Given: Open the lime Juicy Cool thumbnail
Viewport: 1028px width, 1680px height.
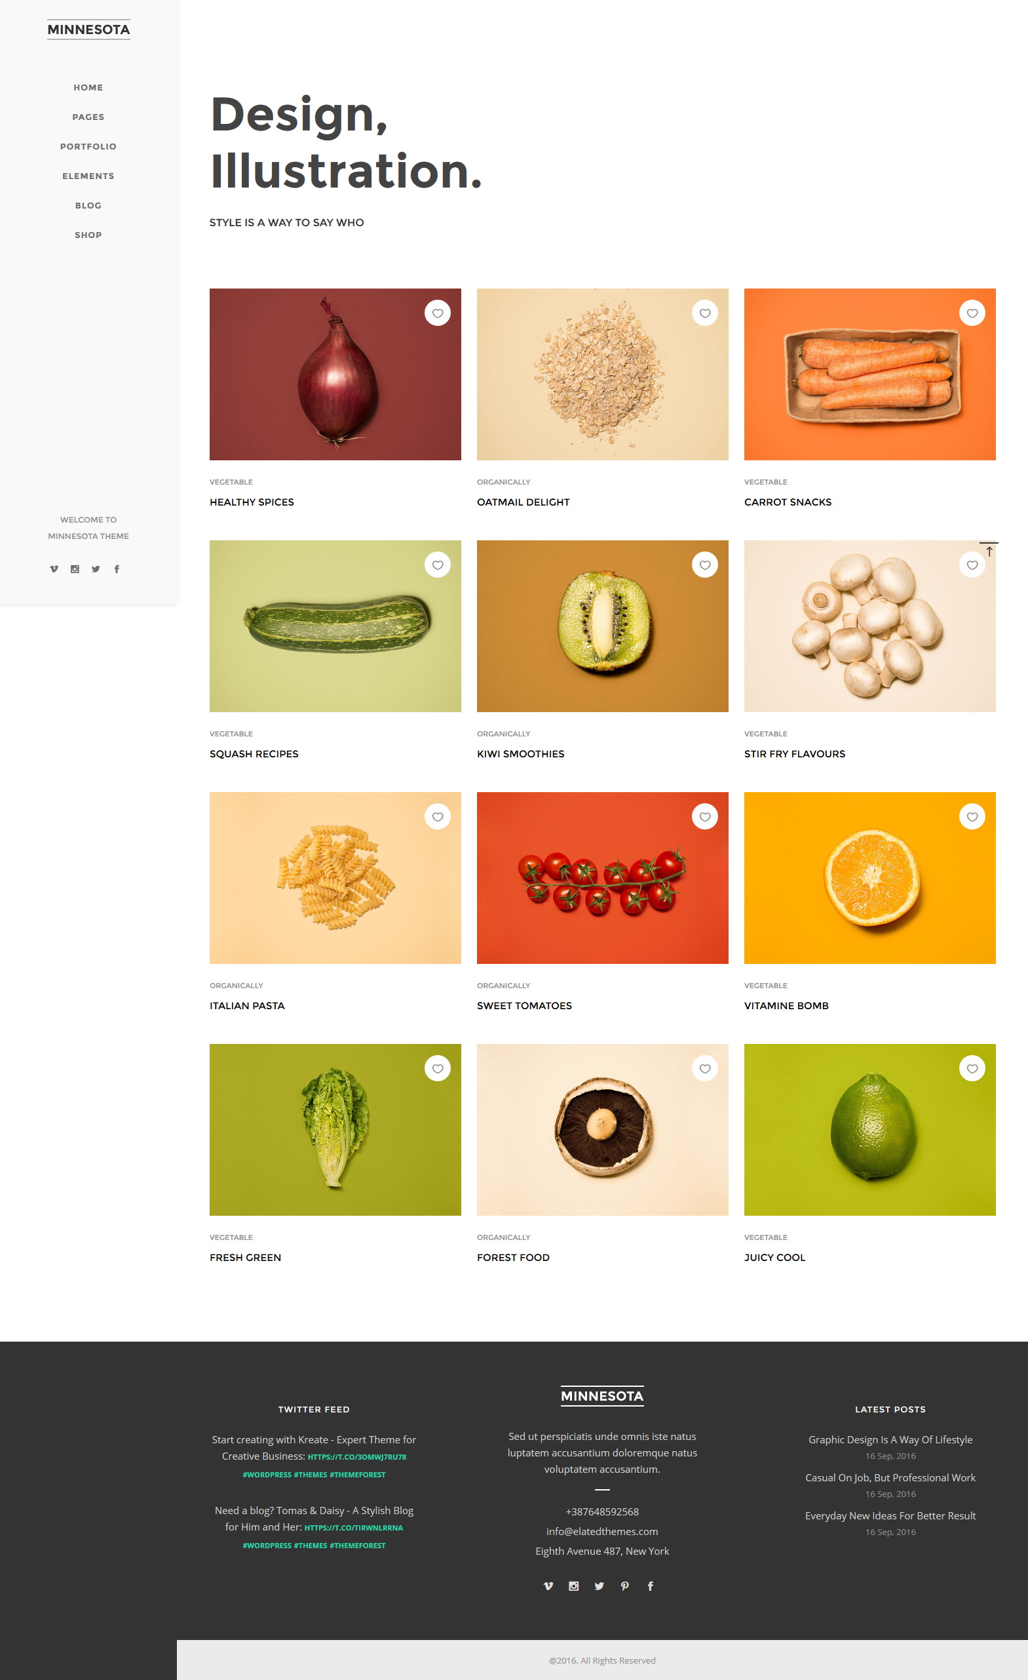Looking at the screenshot, I should 870,1130.
